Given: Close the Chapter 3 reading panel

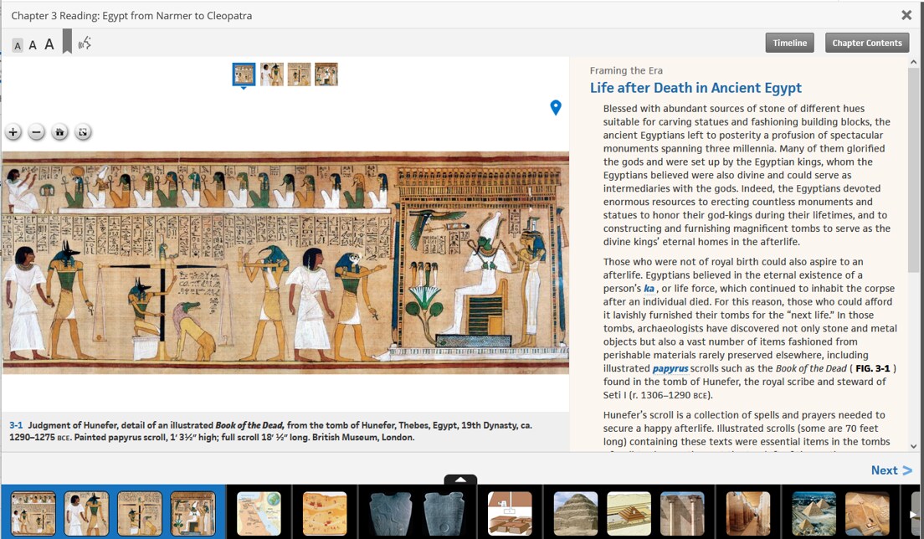Looking at the screenshot, I should click(x=906, y=15).
